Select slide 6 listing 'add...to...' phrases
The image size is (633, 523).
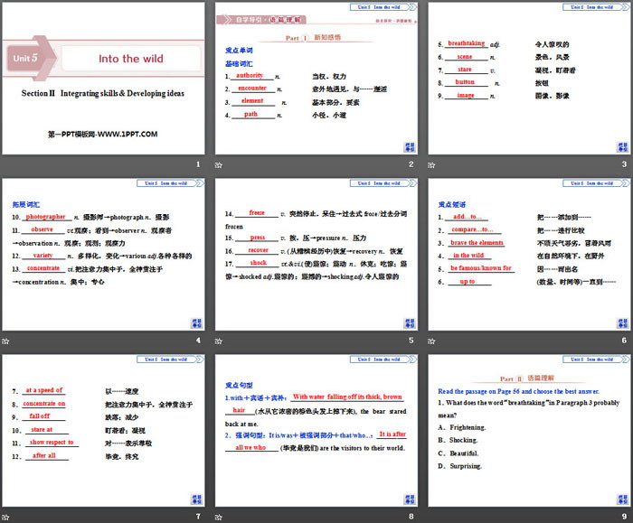pyautogui.click(x=526, y=254)
